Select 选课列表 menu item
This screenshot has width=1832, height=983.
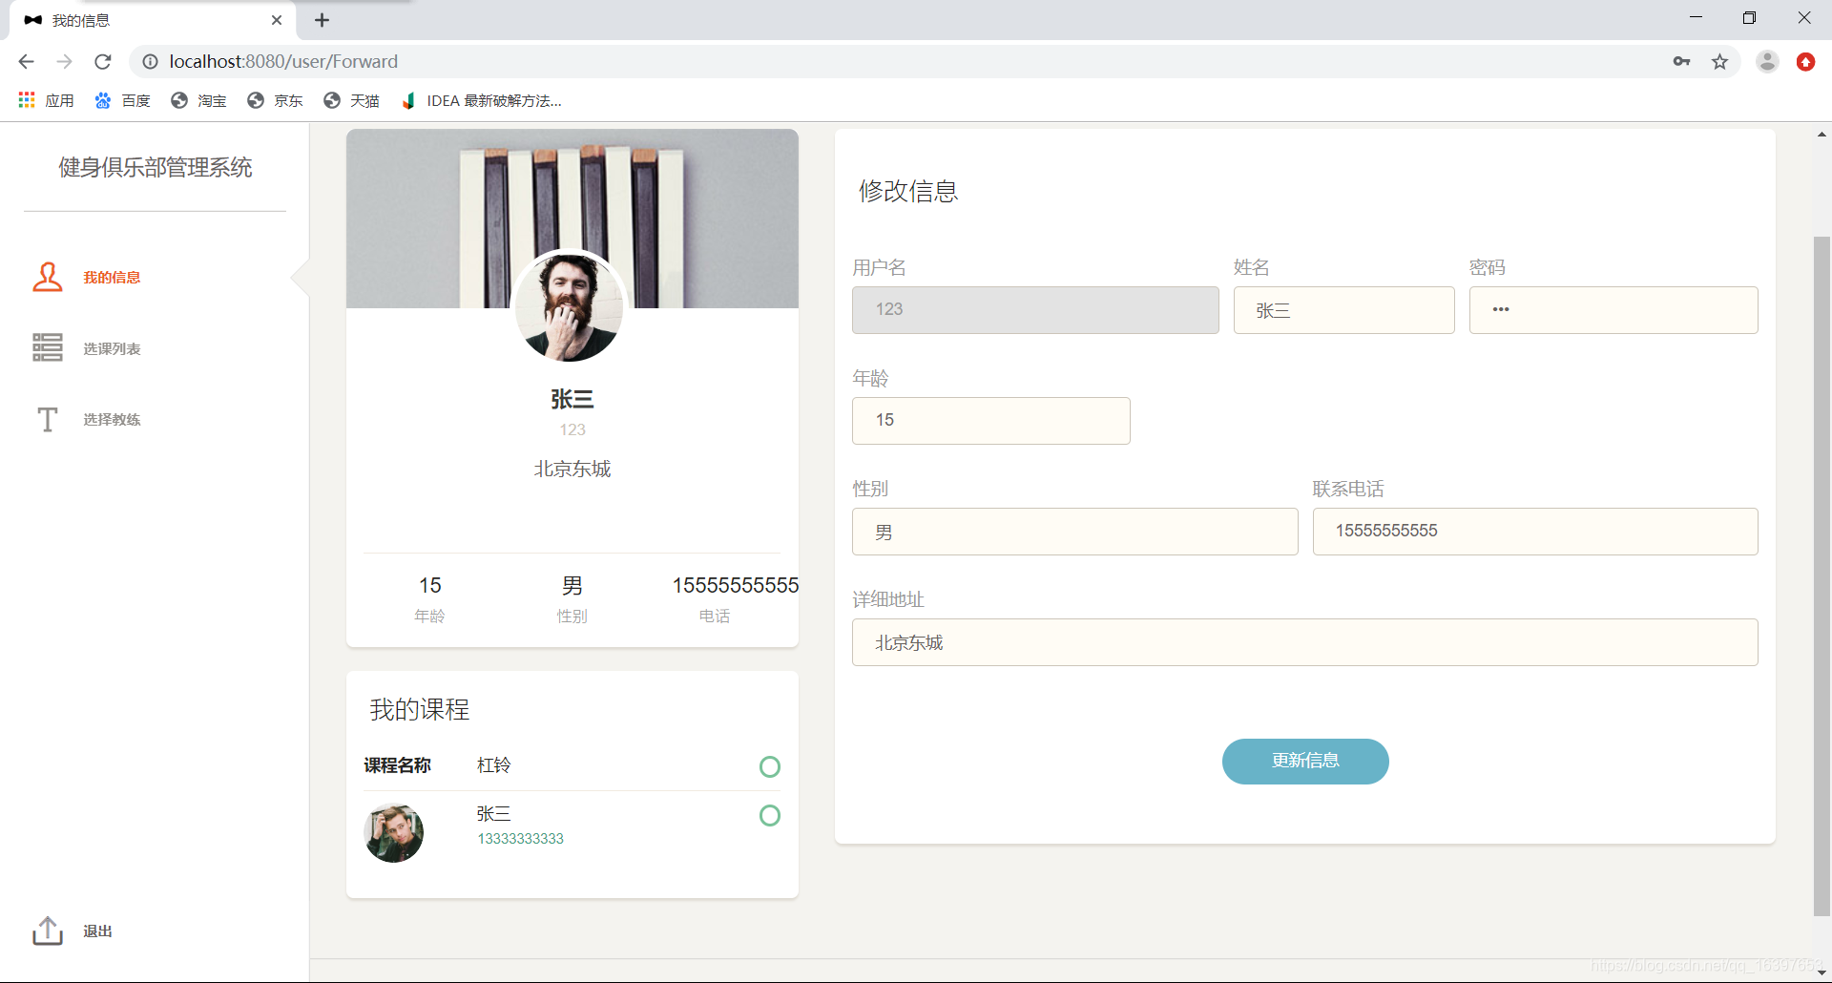(112, 348)
